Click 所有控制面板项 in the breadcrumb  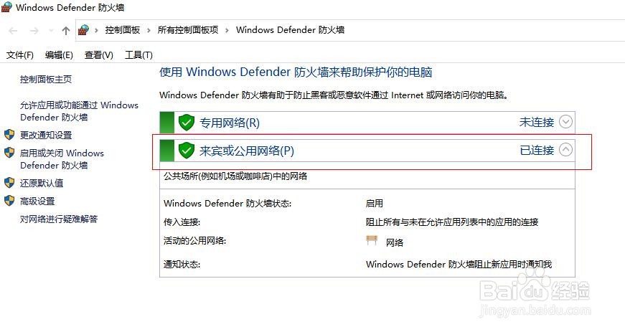click(188, 30)
